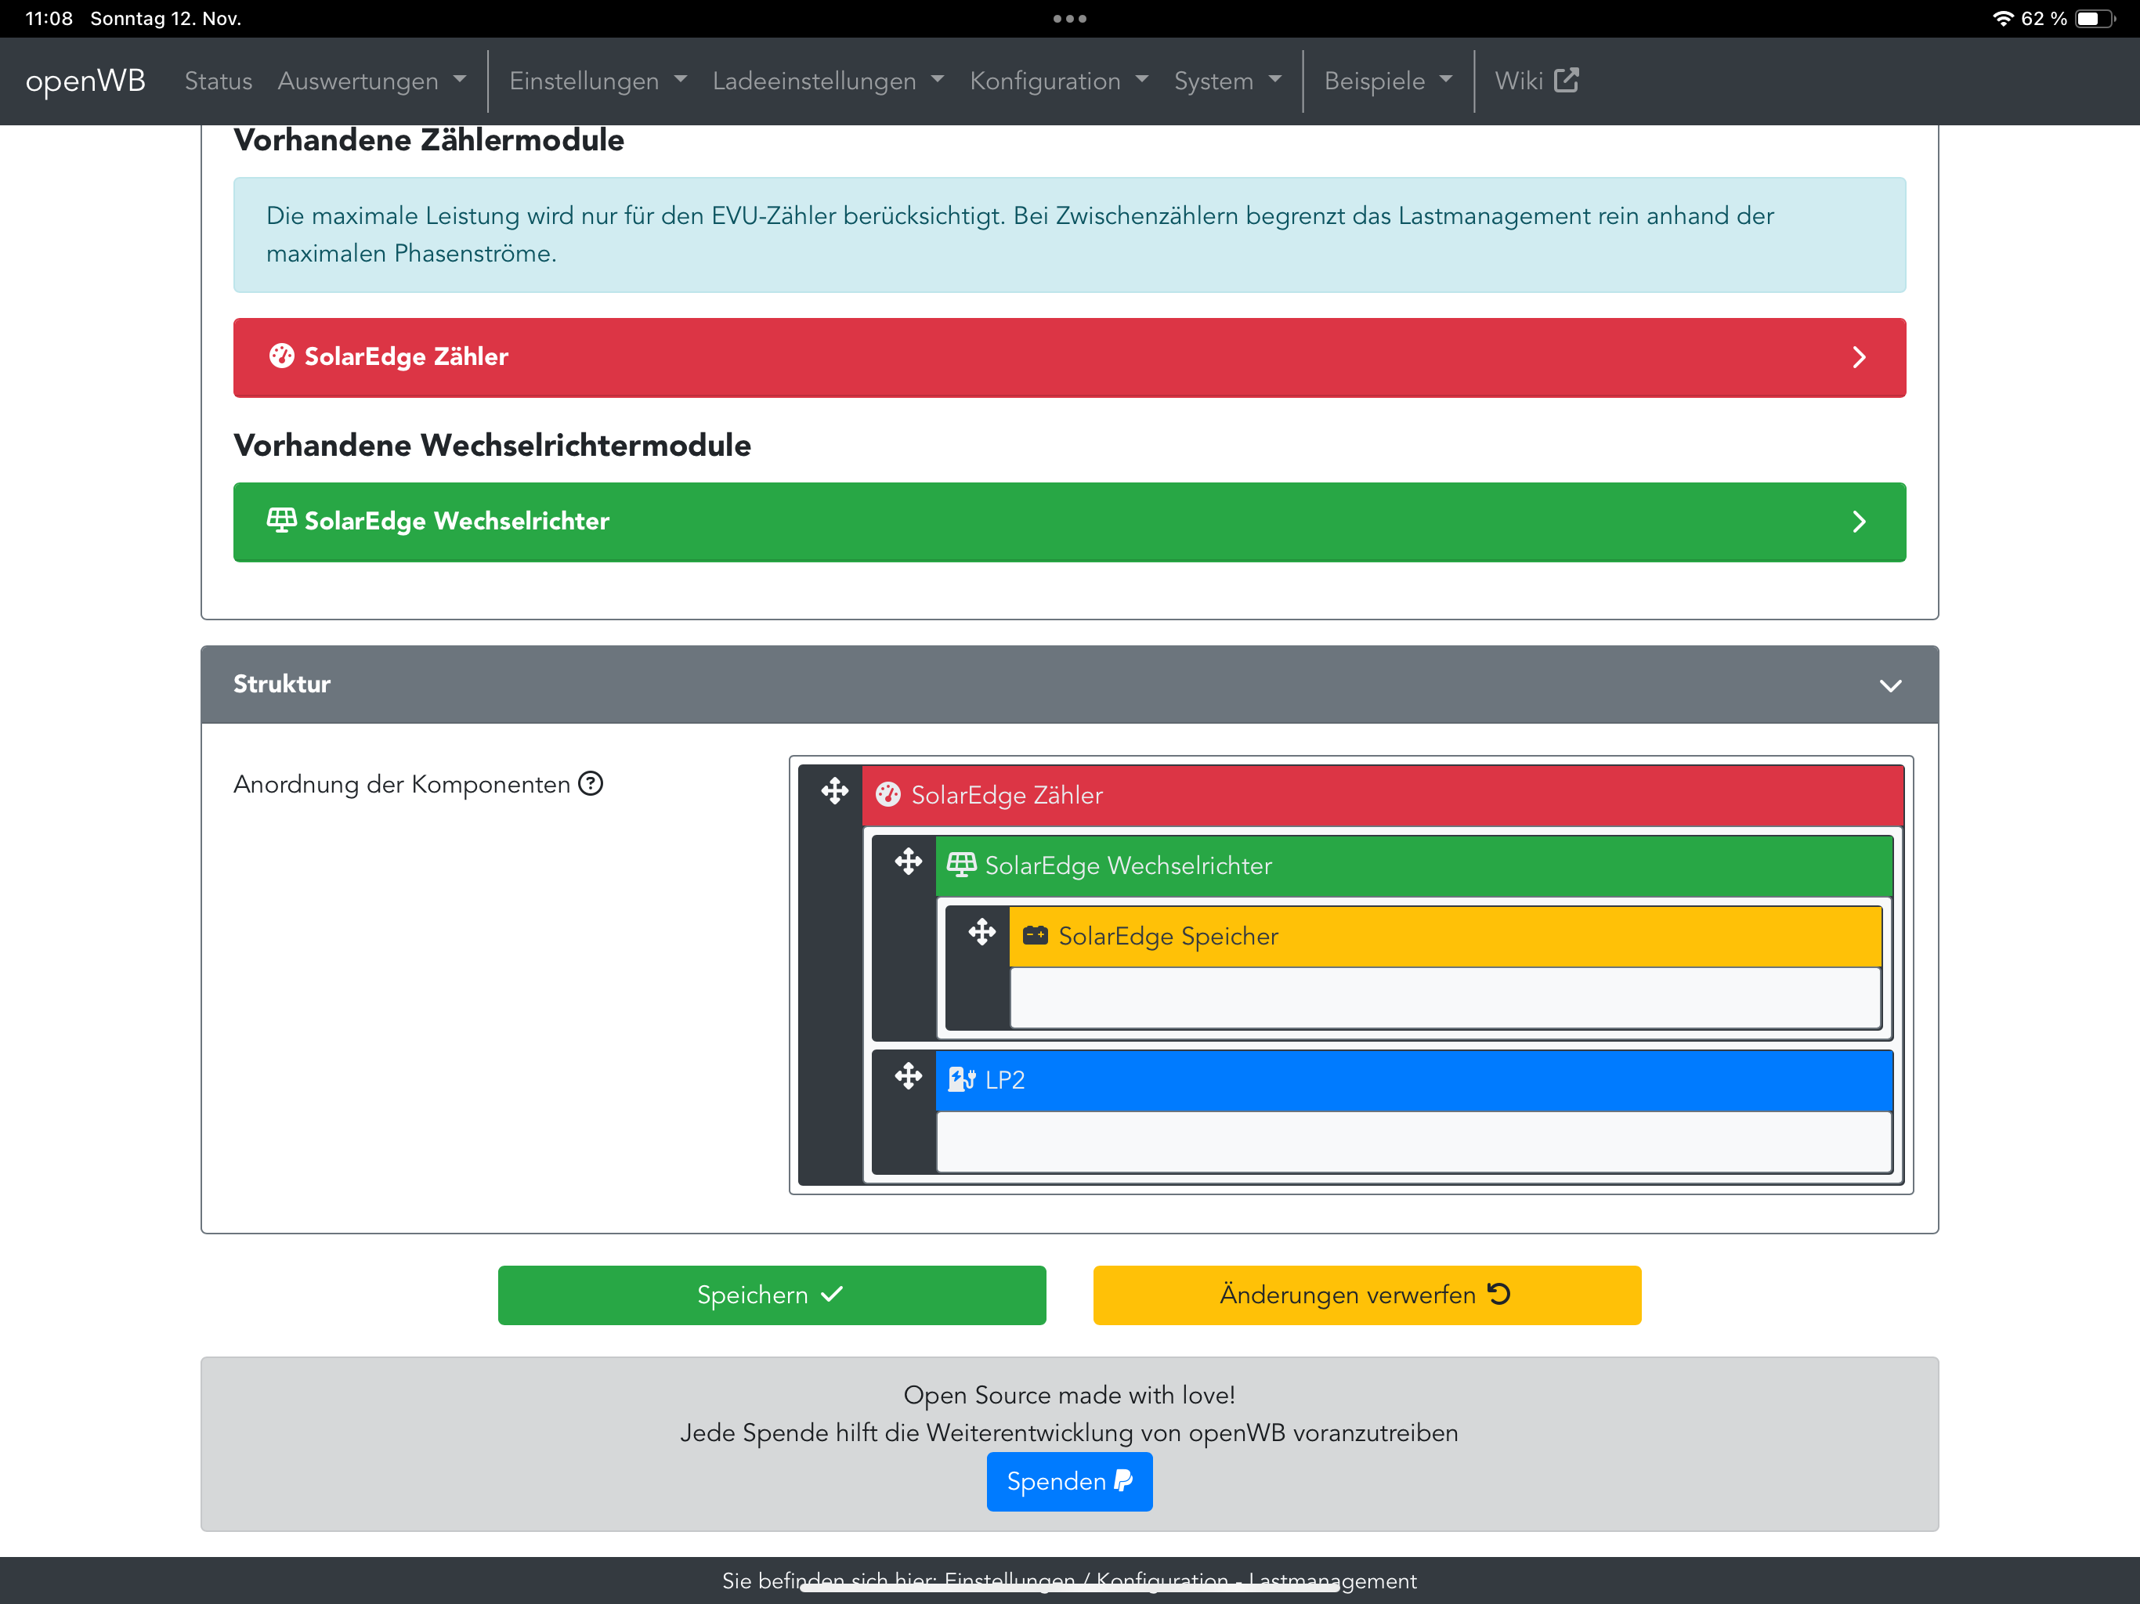The height and width of the screenshot is (1604, 2140).
Task: Click the move handle for SolarEdge Speicher
Action: [x=981, y=933]
